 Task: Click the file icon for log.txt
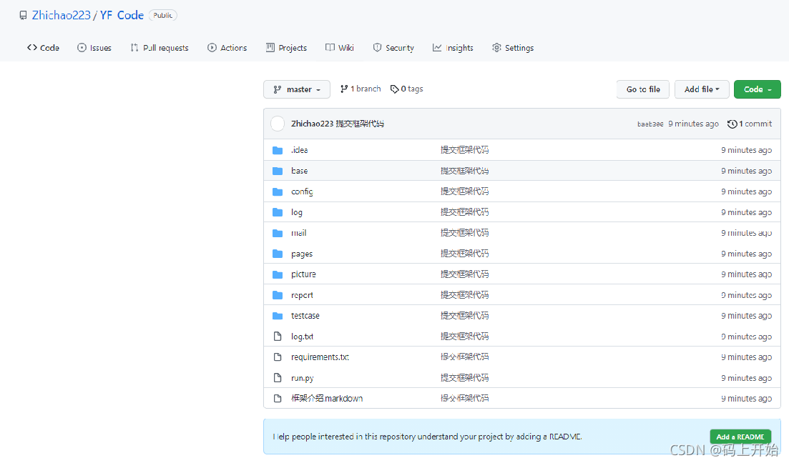[278, 337]
